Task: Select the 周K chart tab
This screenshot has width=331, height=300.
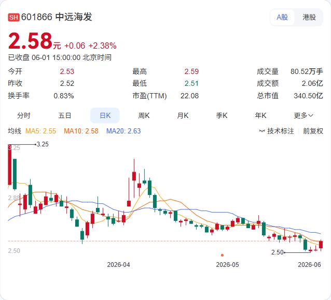Action: [144, 115]
